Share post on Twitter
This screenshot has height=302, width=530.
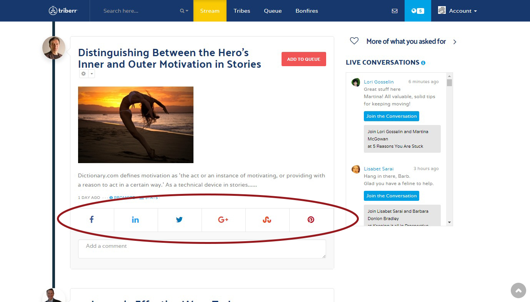coord(179,220)
